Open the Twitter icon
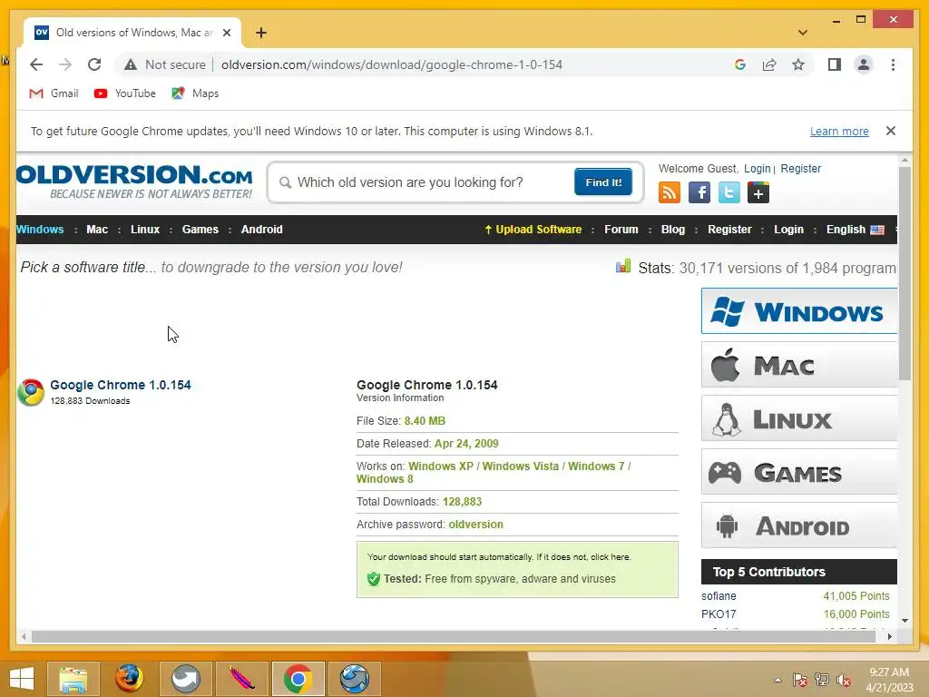929x697 pixels. [729, 192]
